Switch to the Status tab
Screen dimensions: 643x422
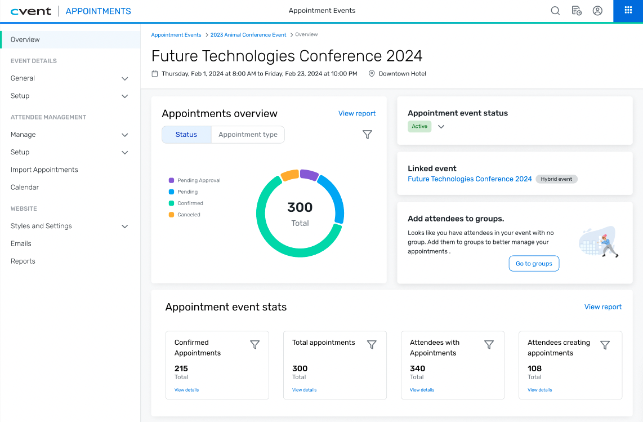pyautogui.click(x=186, y=134)
